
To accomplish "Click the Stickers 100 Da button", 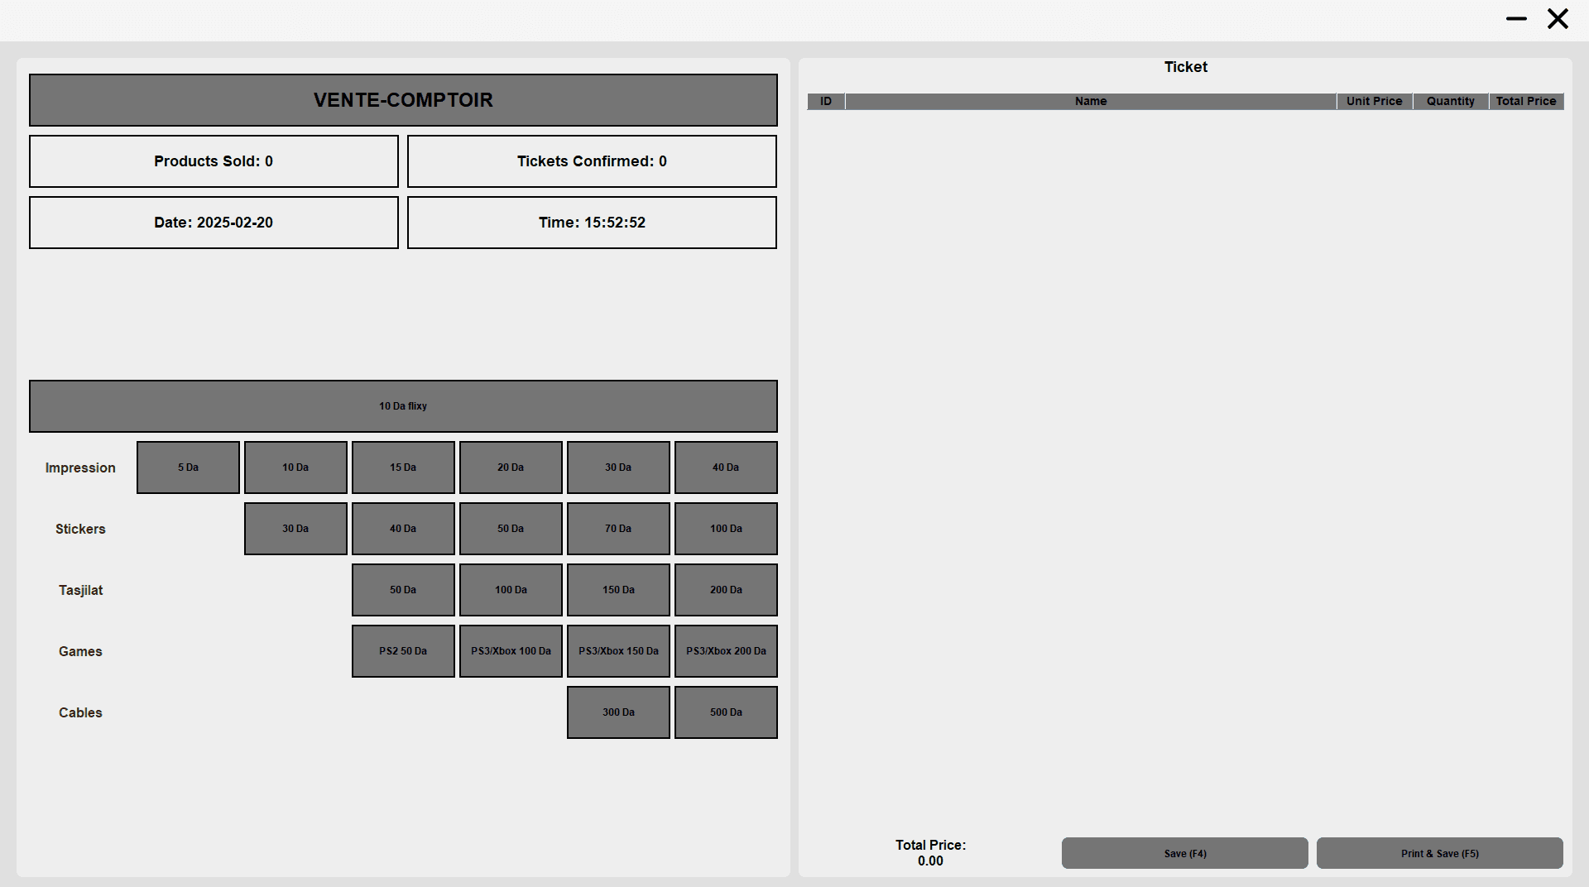I will [x=726, y=529].
